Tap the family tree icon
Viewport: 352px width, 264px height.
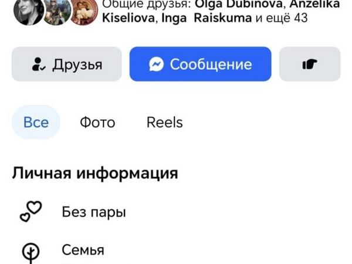(31, 252)
